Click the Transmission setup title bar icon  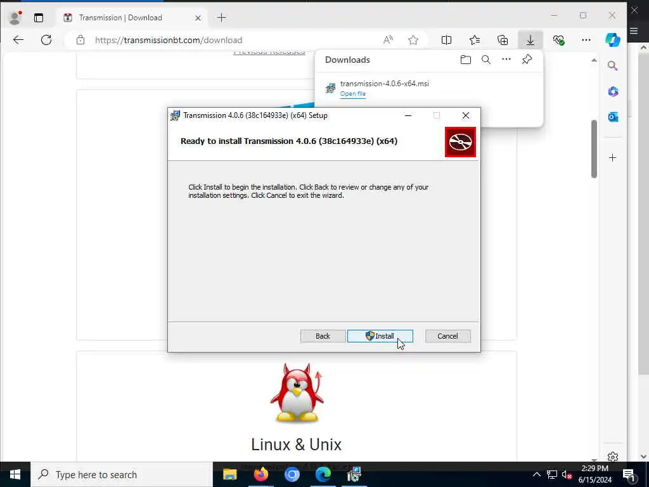pyautogui.click(x=175, y=115)
